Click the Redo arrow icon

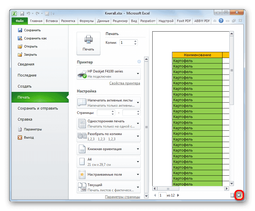click(x=37, y=13)
